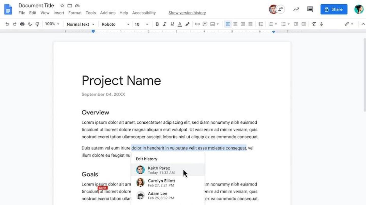Center align text
Screen dimensions: 366x205
point(235,24)
